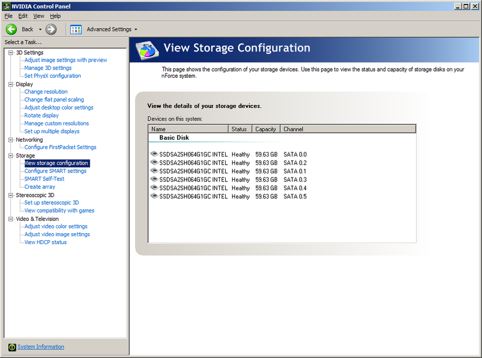Image resolution: width=482 pixels, height=358 pixels.
Task: Open Set up stereoscopic 3D
Action: pyautogui.click(x=52, y=203)
